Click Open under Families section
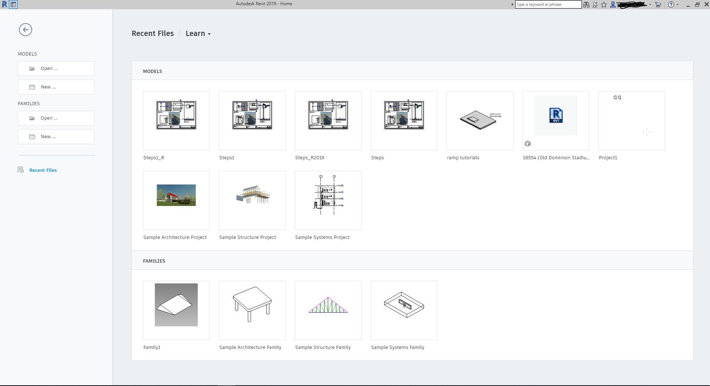 click(x=56, y=118)
